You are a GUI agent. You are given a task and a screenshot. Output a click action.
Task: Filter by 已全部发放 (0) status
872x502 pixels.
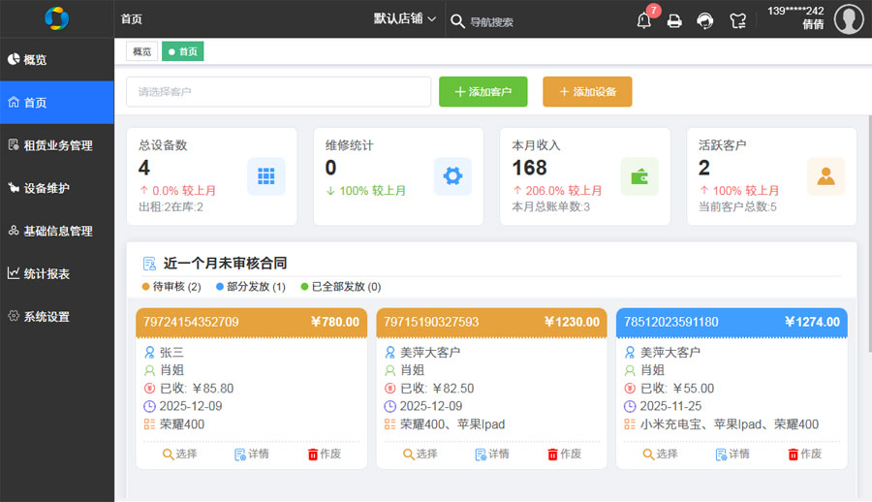click(x=341, y=287)
